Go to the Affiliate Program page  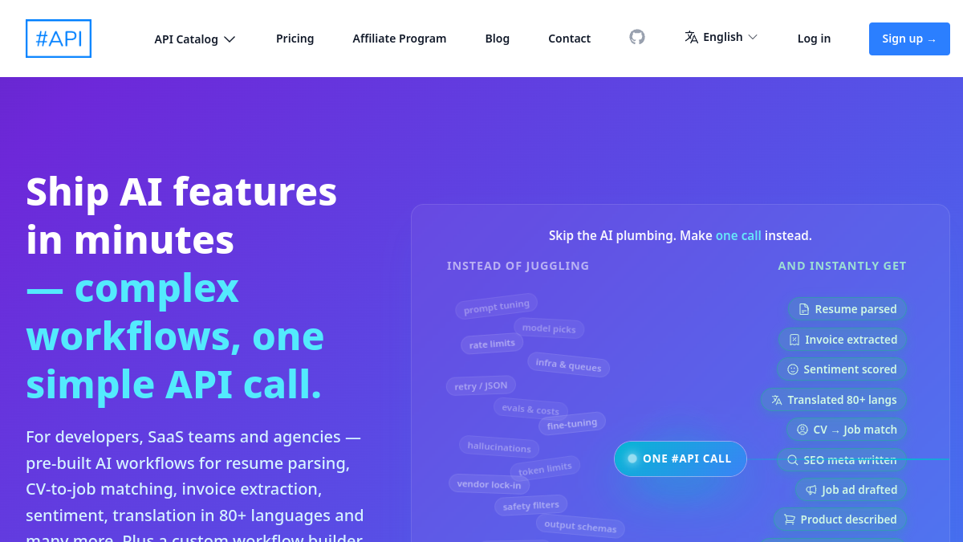(x=400, y=39)
